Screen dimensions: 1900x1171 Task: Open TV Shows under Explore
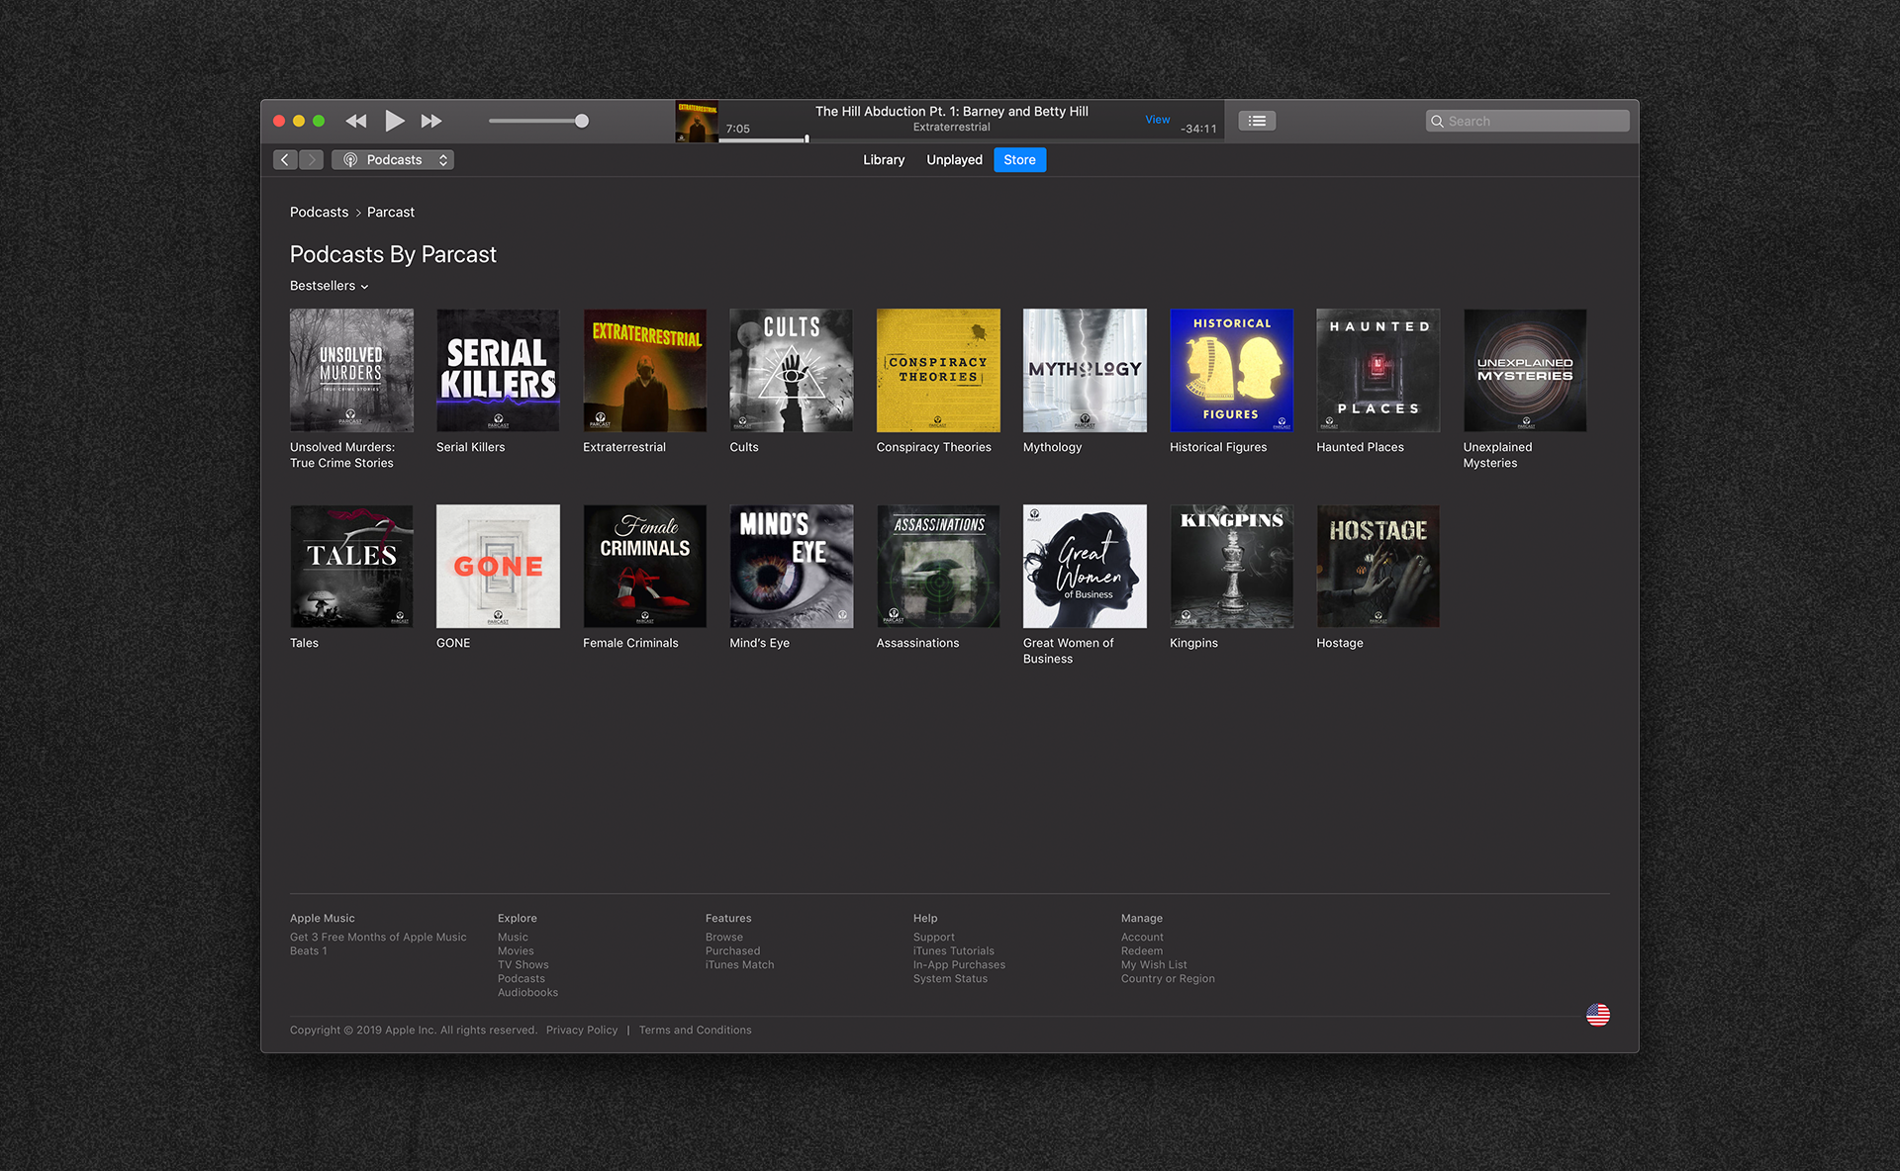(x=522, y=964)
